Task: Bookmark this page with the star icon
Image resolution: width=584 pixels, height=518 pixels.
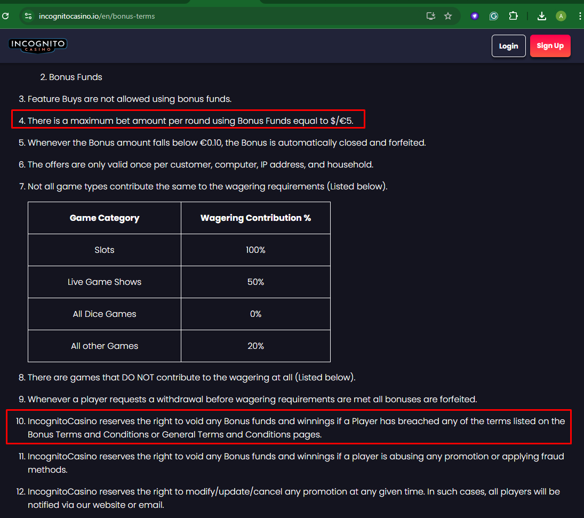Action: [x=448, y=16]
